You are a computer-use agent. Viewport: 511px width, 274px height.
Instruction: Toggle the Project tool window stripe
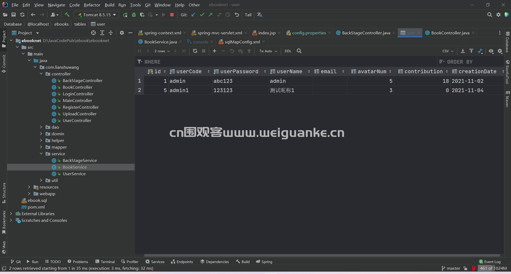pyautogui.click(x=4, y=39)
